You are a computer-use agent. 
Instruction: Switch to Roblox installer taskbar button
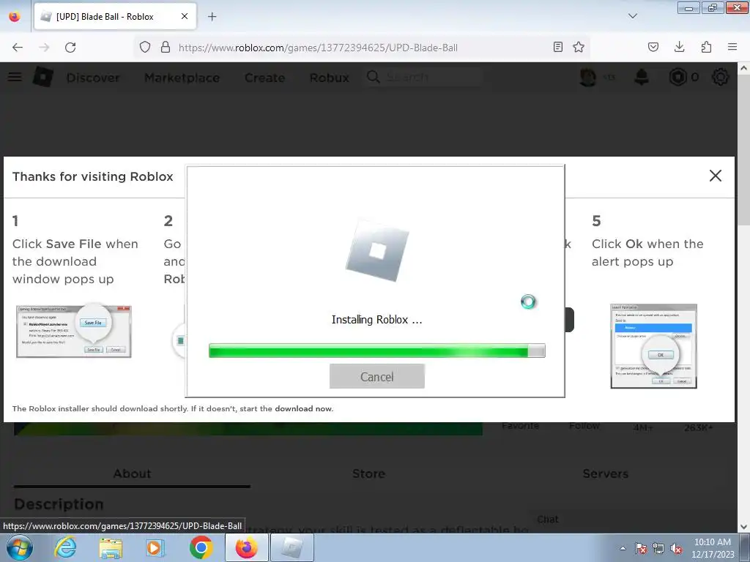pos(292,547)
